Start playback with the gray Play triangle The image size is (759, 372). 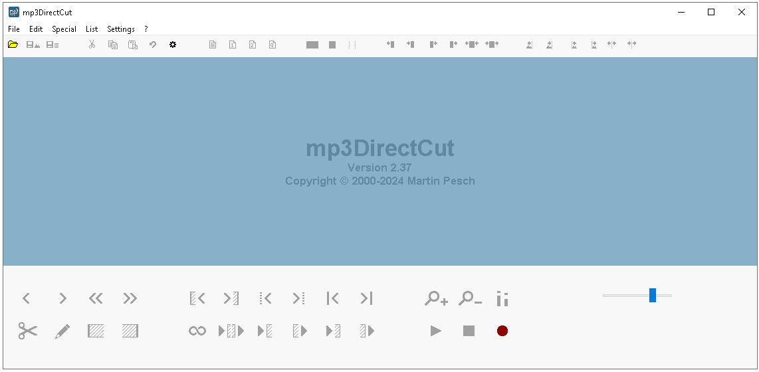[x=436, y=331]
